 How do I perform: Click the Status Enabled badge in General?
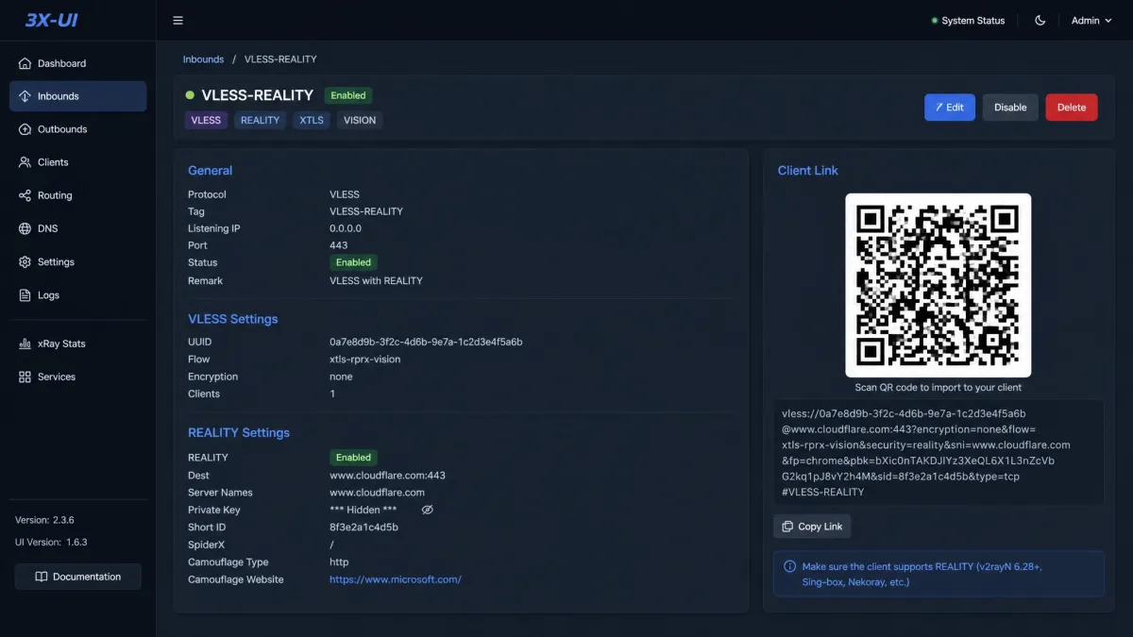pyautogui.click(x=353, y=262)
